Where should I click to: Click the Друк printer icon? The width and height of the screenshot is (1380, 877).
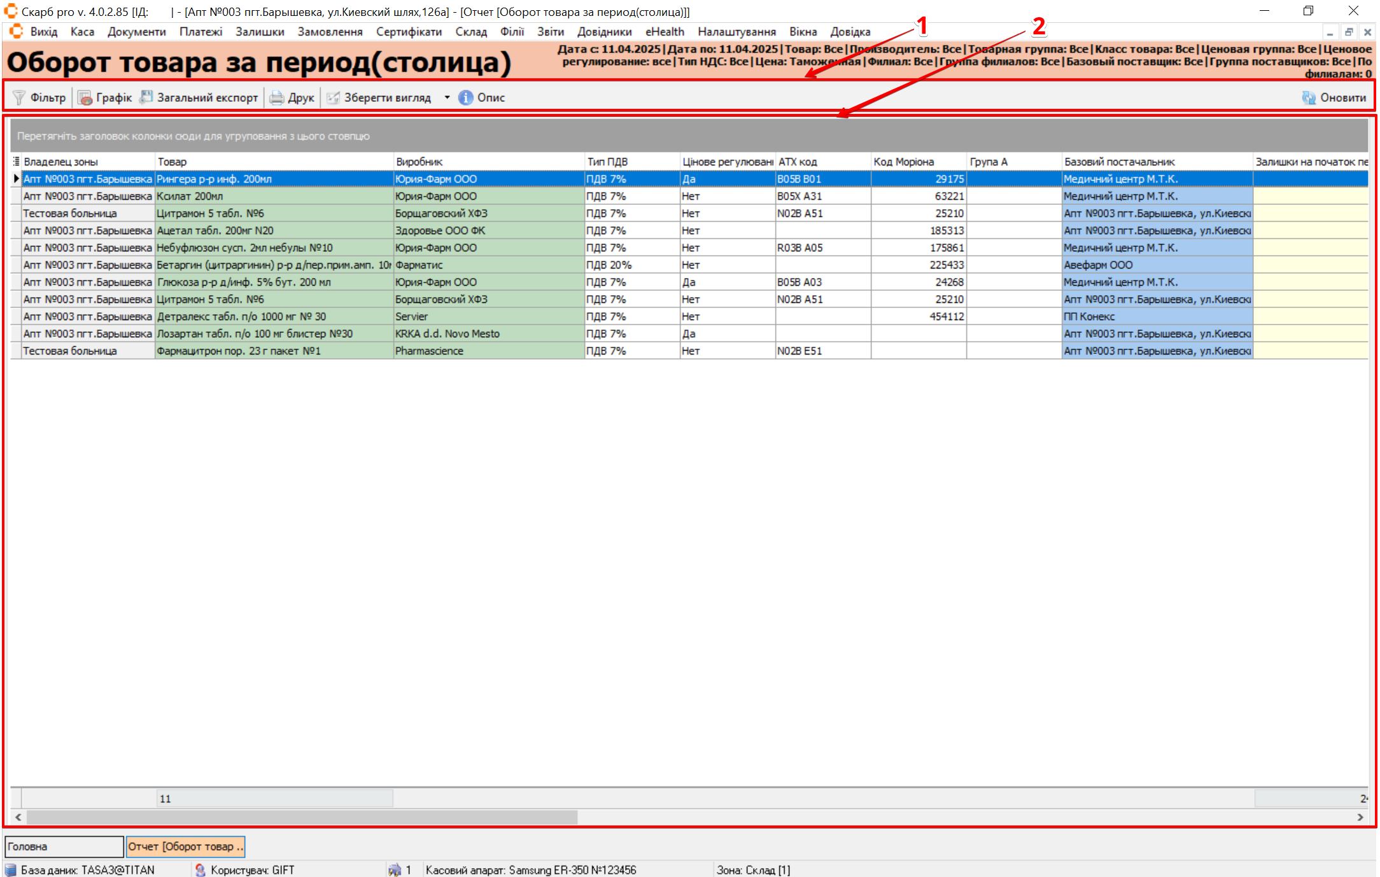[276, 97]
